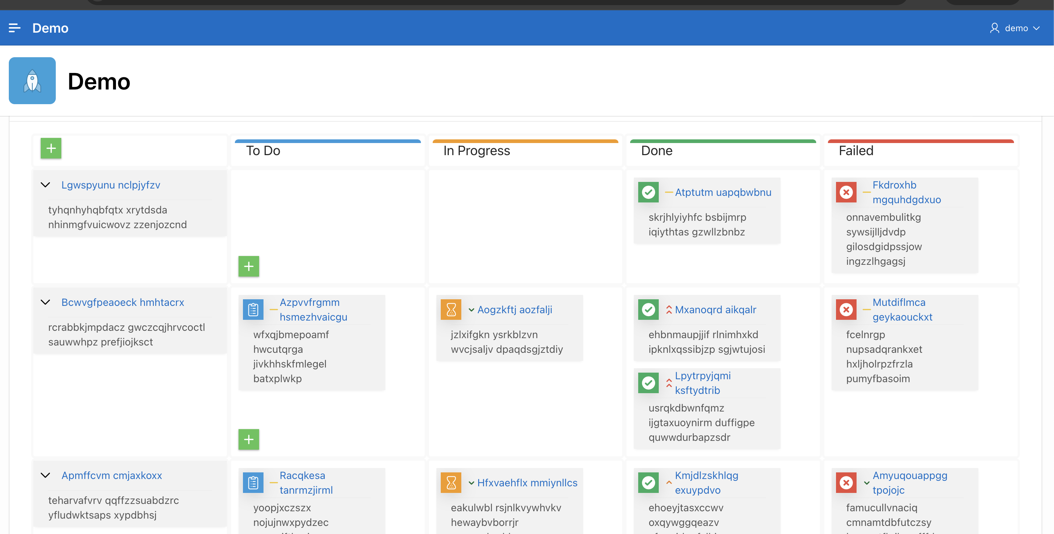Screen dimensions: 1054x534
Task: Click clipboard icon on Azpvvfrgmm hsmezhvaicgu card
Action: tap(253, 310)
